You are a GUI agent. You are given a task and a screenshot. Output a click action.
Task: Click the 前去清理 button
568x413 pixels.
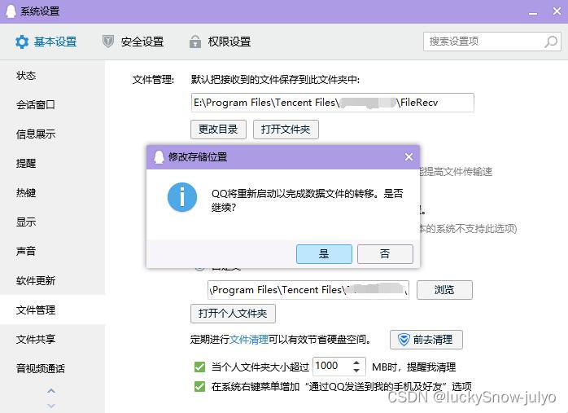pyautogui.click(x=426, y=340)
